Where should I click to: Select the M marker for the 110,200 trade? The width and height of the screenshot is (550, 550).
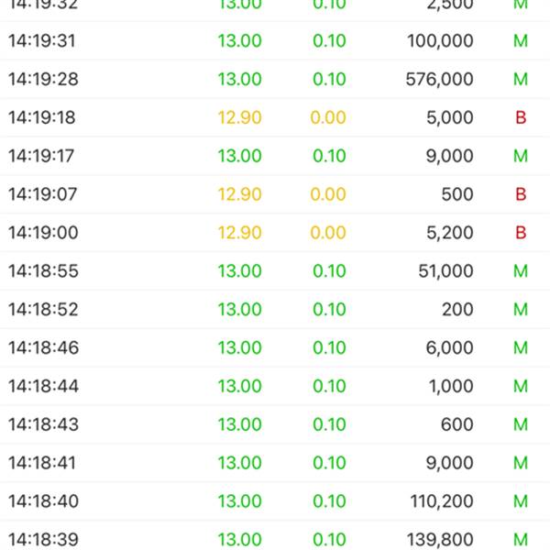tap(521, 500)
